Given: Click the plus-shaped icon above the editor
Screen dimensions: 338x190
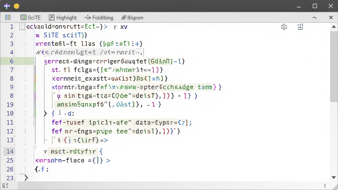Looking at the screenshot, I should [x=284, y=27].
